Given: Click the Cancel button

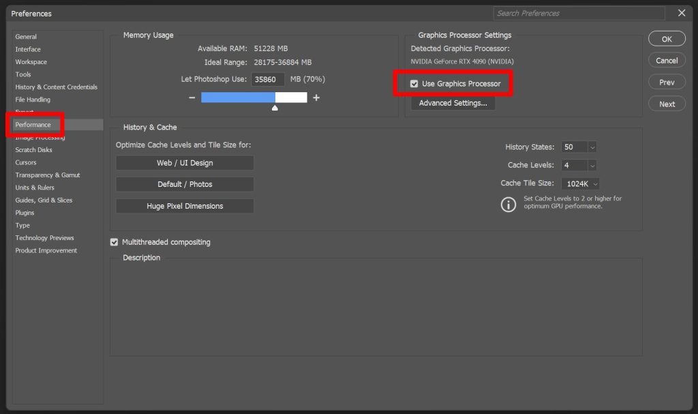Looking at the screenshot, I should point(667,61).
